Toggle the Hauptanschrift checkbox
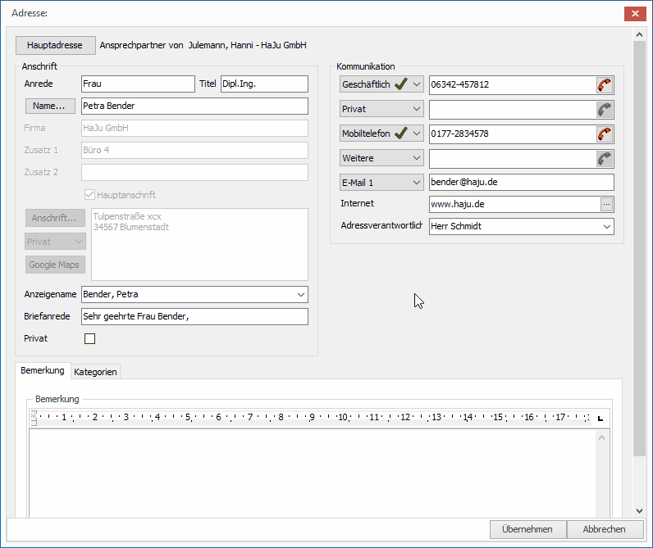The width and height of the screenshot is (653, 548). click(x=89, y=195)
